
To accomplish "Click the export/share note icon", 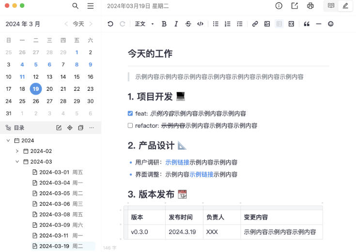I will pos(294,6).
